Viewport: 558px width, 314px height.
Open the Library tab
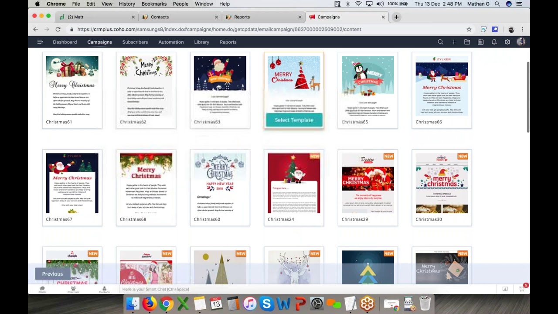click(x=202, y=42)
